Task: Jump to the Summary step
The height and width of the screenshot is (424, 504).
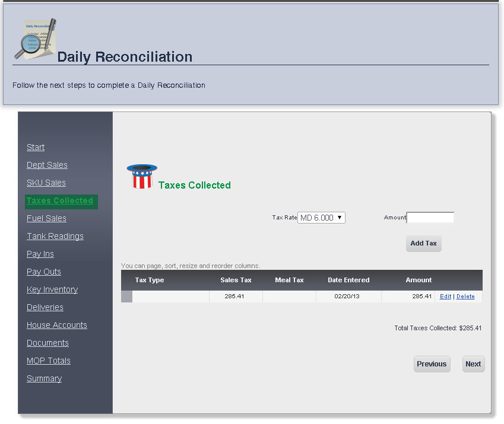Action: [x=44, y=378]
